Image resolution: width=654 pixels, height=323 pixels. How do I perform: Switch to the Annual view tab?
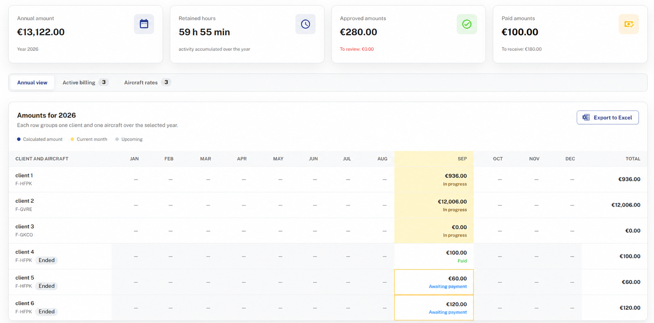[32, 82]
